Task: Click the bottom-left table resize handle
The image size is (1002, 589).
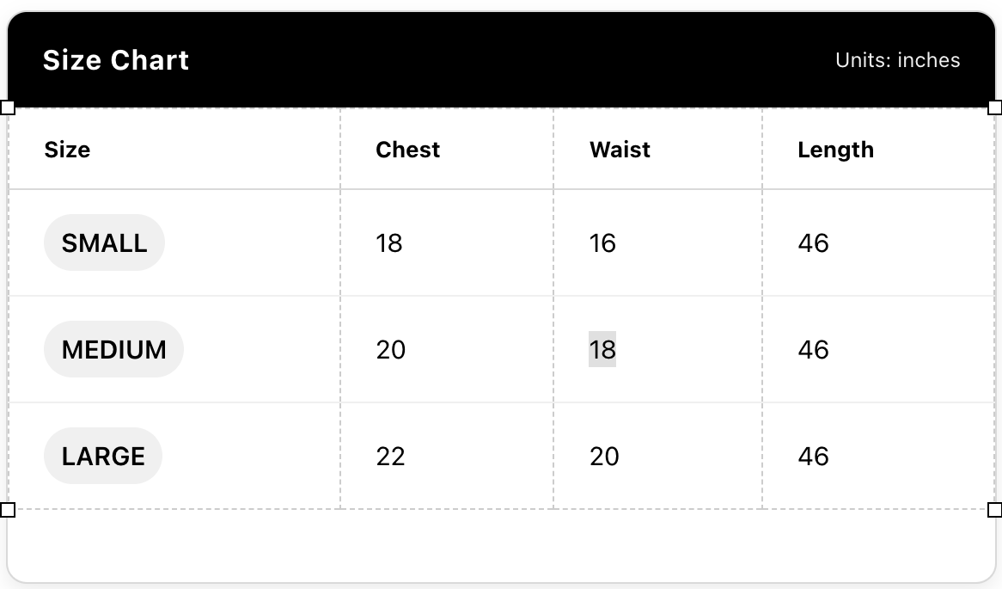Action: coord(8,510)
